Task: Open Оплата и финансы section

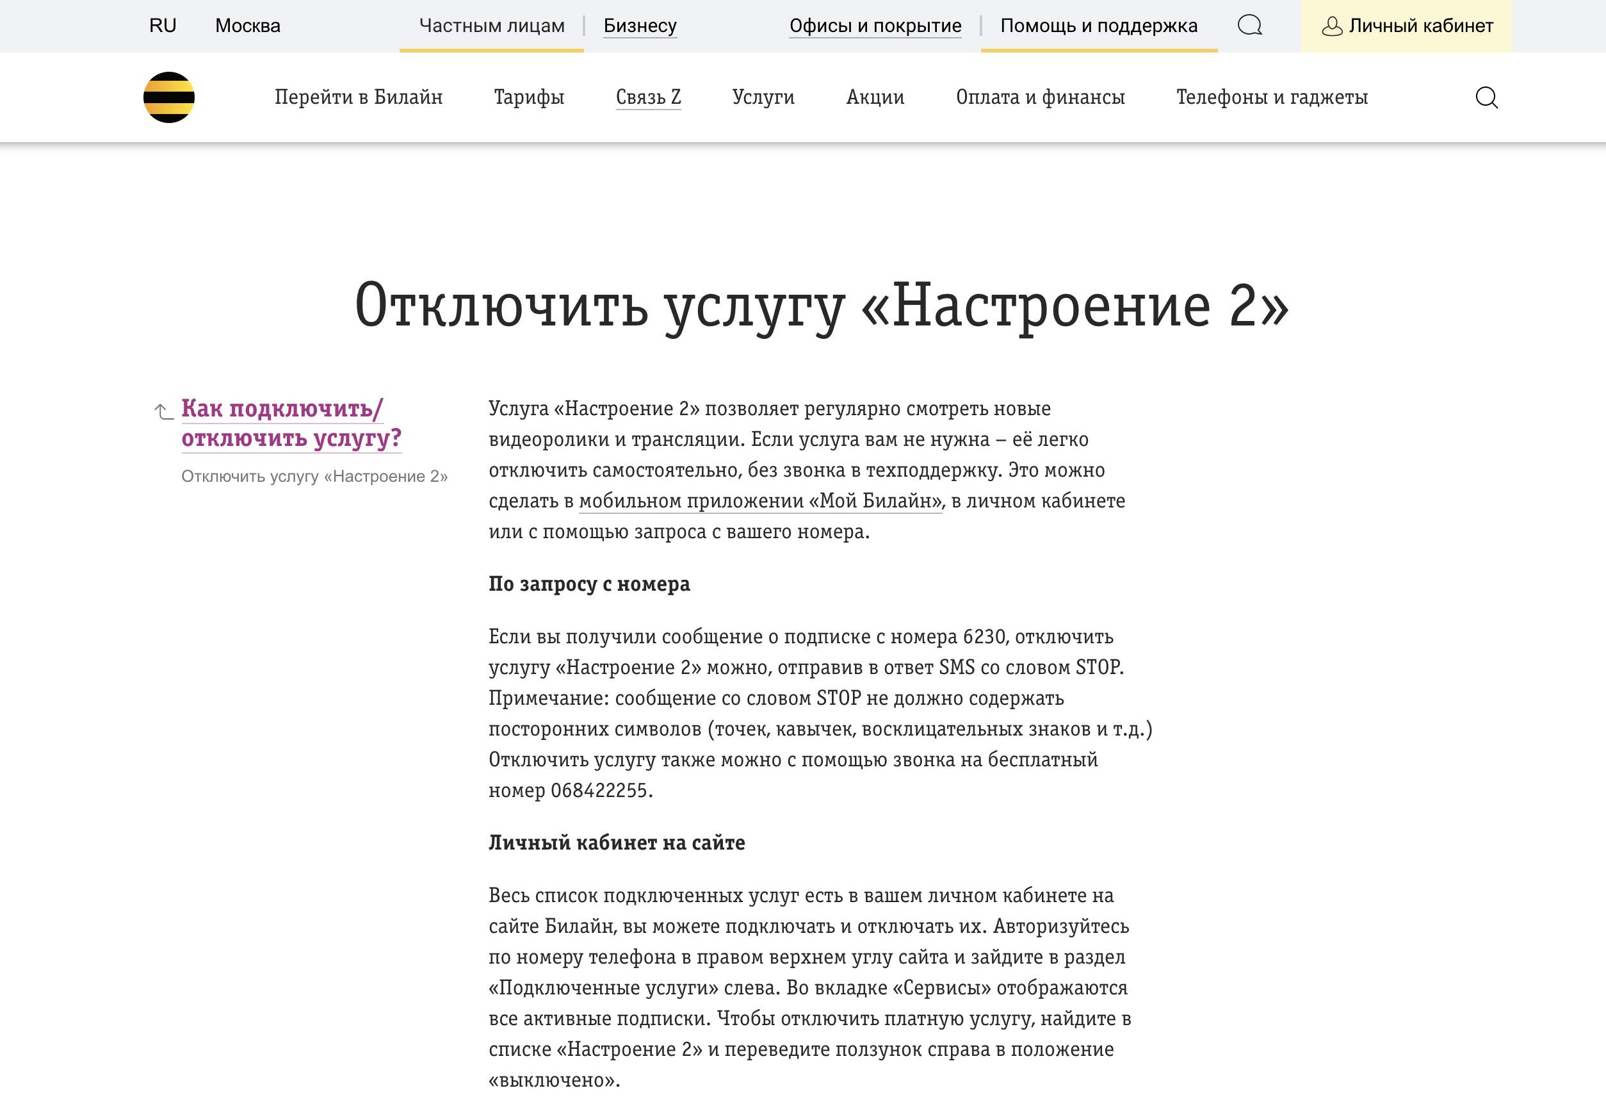Action: (x=1040, y=97)
